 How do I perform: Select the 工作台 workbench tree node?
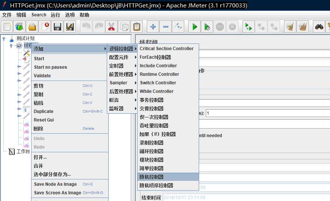[x=23, y=151]
